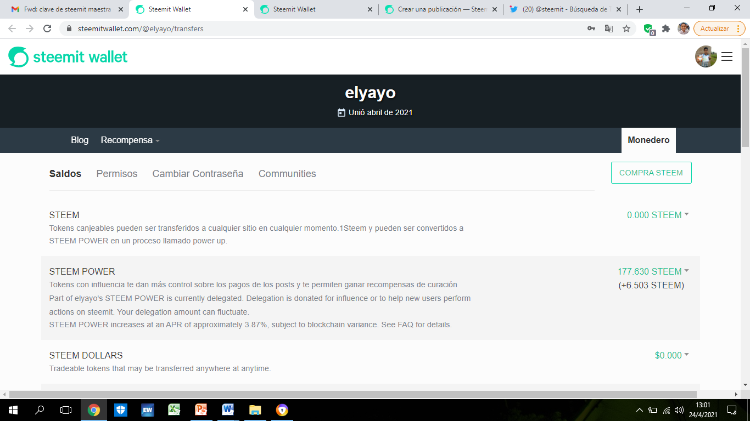Click the Chrome icon on the taskbar

(x=94, y=410)
